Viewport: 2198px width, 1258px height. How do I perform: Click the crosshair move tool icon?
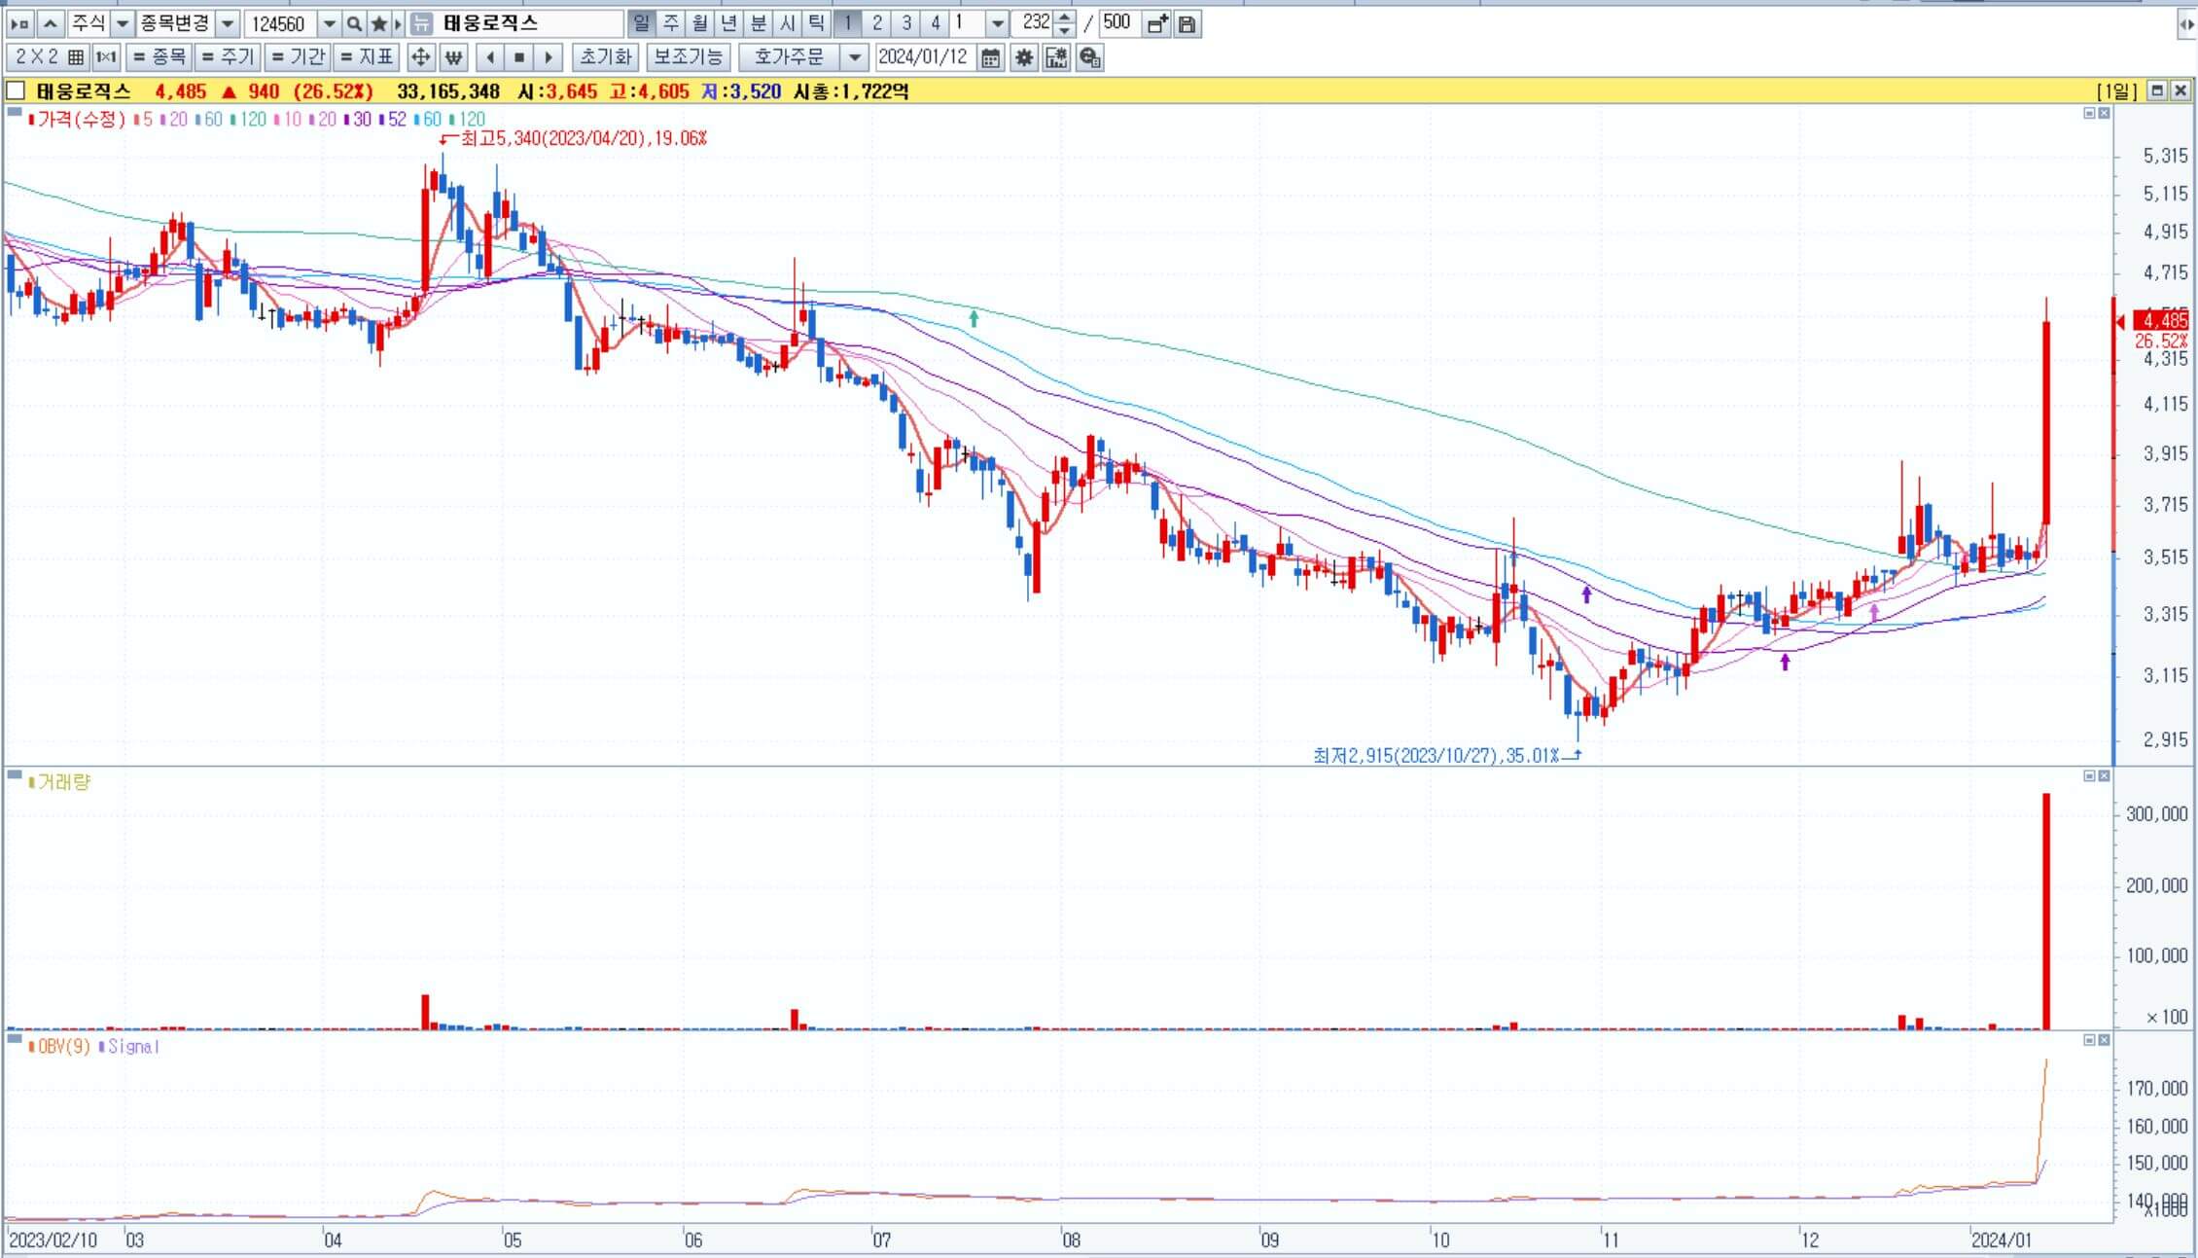420,57
